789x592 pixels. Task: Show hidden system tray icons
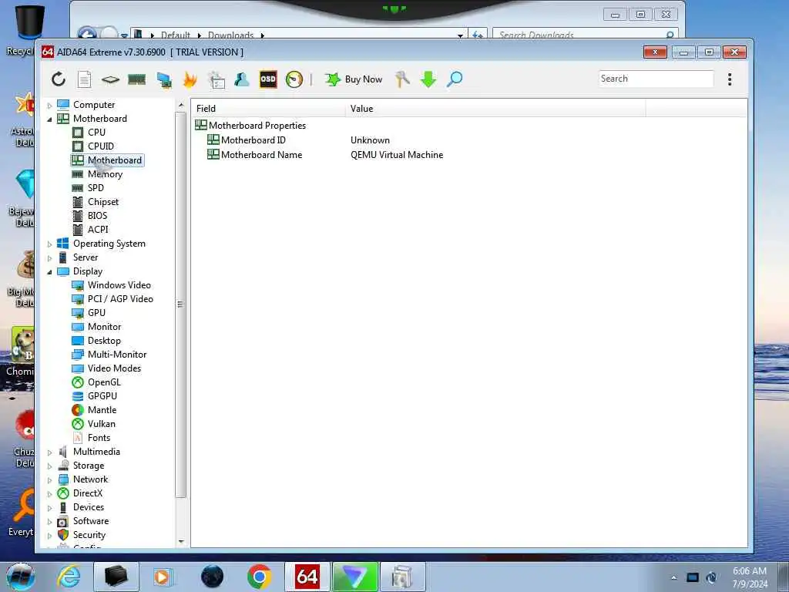673,578
